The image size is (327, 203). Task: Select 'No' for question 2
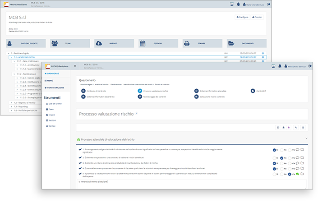click(x=282, y=158)
